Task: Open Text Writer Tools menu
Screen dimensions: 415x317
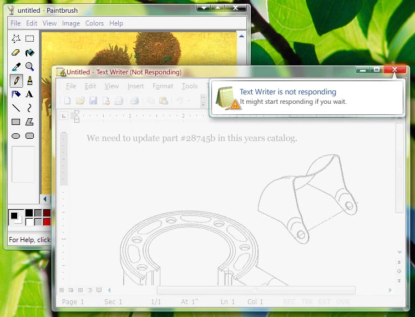Action: click(x=190, y=86)
